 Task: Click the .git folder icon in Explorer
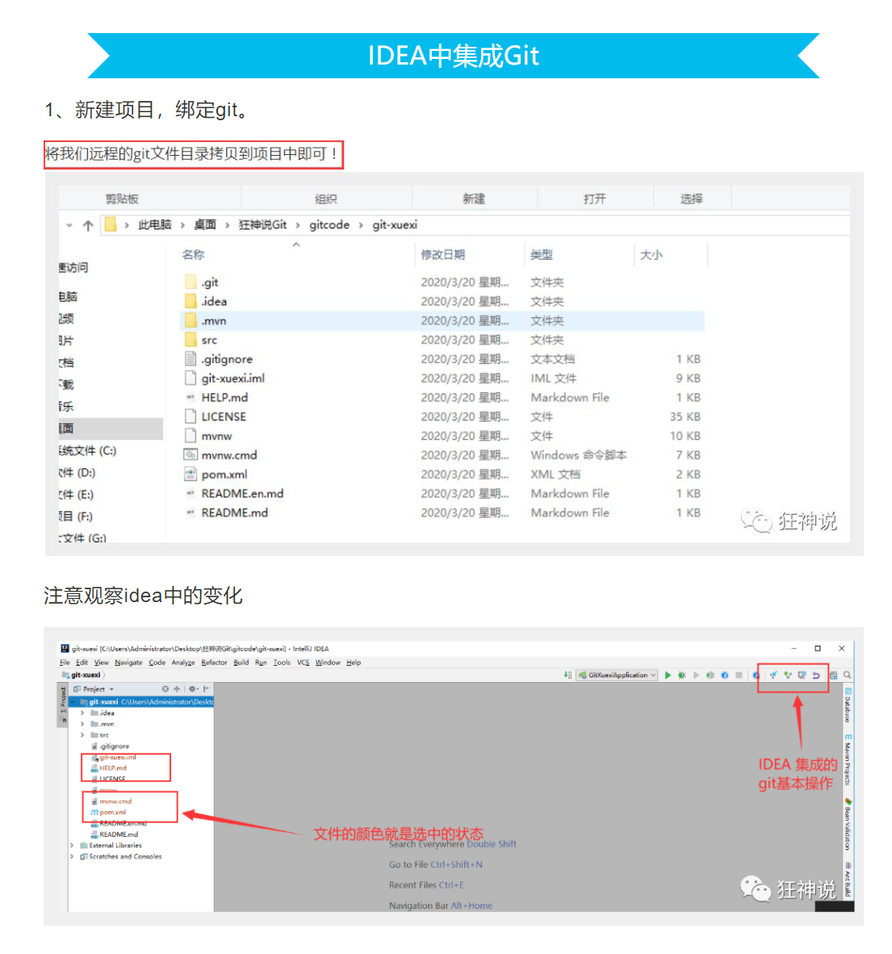point(191,282)
